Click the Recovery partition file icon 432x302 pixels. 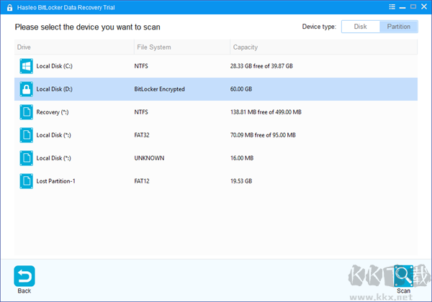pos(26,112)
